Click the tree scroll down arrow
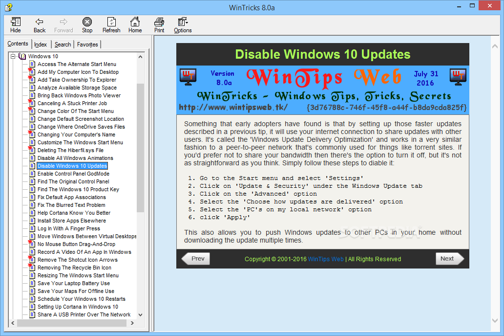504x336 pixels. pos(140,315)
